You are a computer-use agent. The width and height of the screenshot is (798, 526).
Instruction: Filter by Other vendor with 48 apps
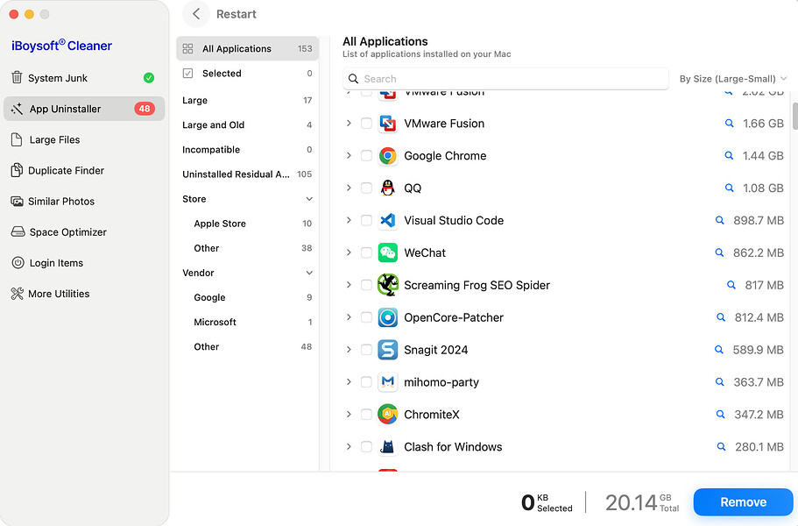pos(247,347)
